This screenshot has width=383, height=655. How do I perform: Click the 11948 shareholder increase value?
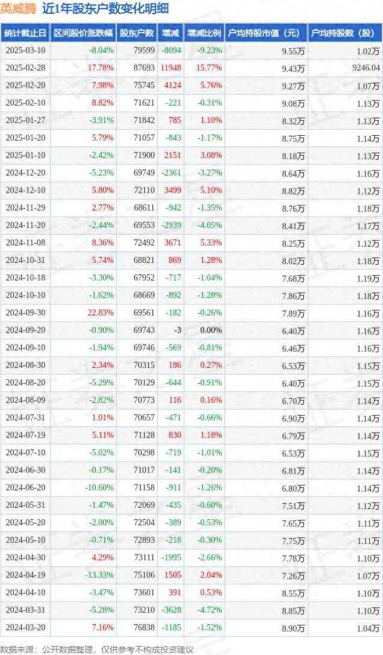170,68
